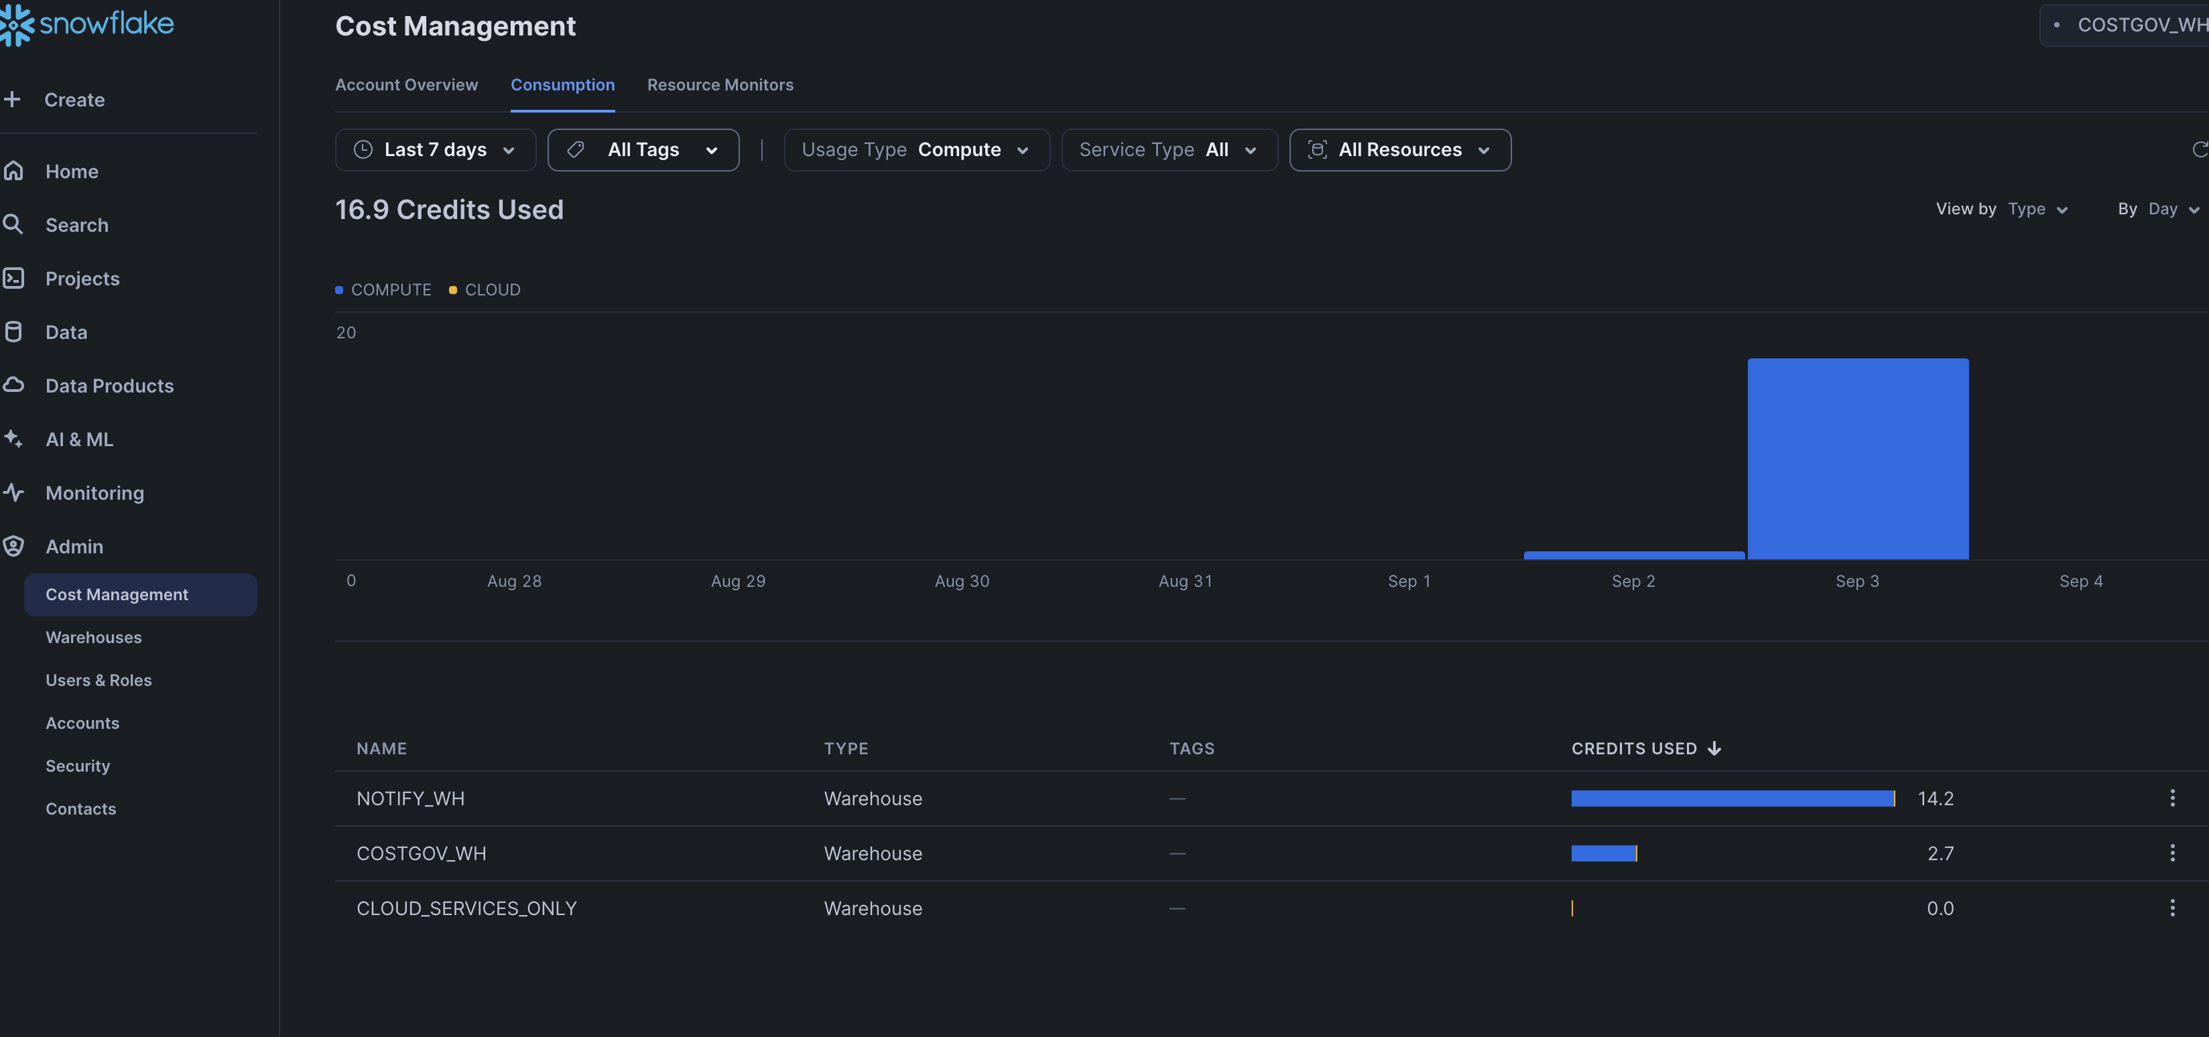Click the Create plus icon
Image resolution: width=2209 pixels, height=1037 pixels.
[x=13, y=99]
